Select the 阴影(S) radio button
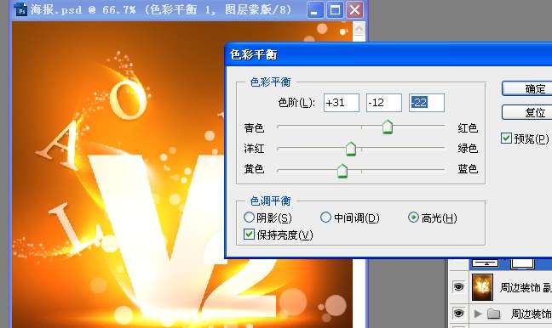The image size is (552, 328). point(249,218)
